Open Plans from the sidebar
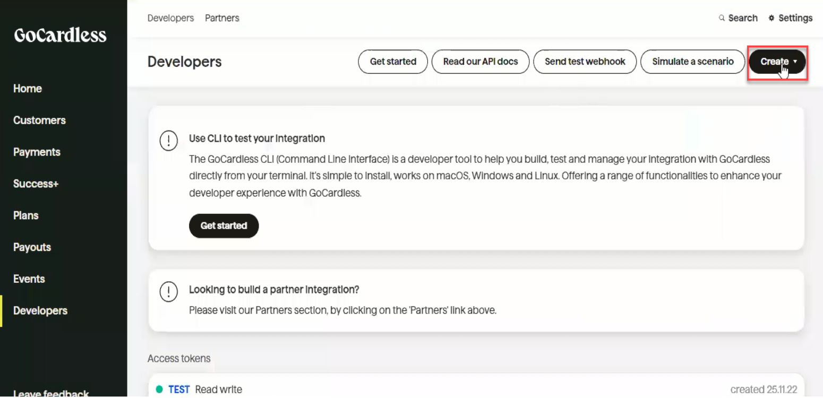This screenshot has height=398, width=823. click(x=26, y=215)
